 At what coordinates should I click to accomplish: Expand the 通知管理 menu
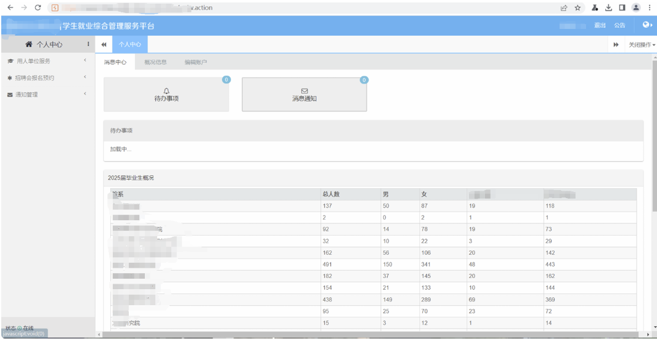[47, 95]
